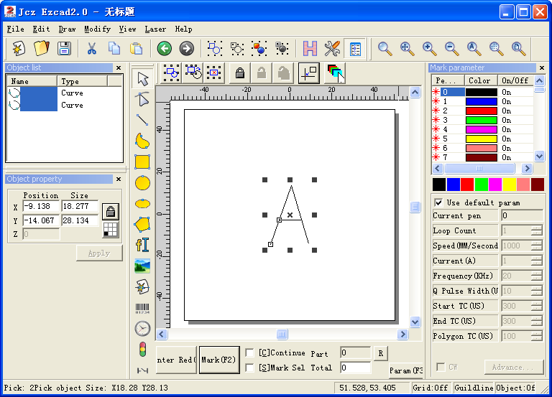Toggle pen 7 On/Off state
The width and height of the screenshot is (552, 397).
506,157
